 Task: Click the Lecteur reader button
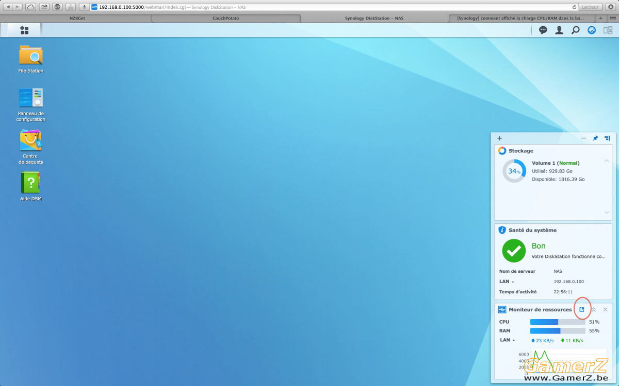pyautogui.click(x=590, y=7)
